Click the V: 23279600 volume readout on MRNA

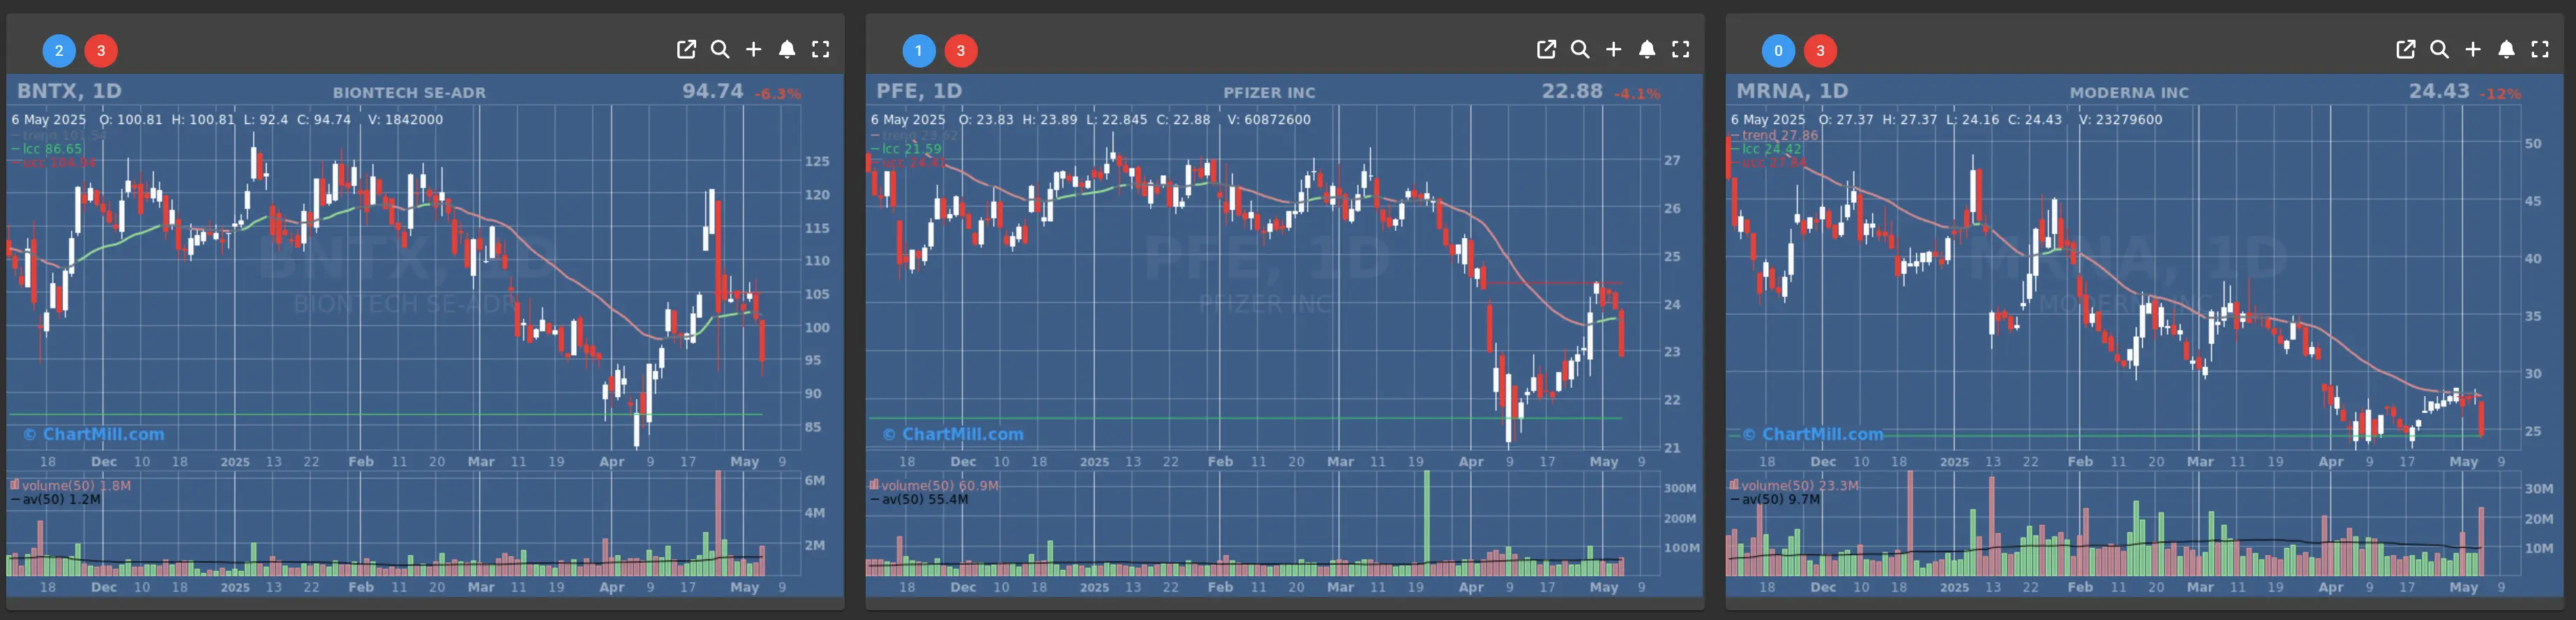[x=2120, y=120]
